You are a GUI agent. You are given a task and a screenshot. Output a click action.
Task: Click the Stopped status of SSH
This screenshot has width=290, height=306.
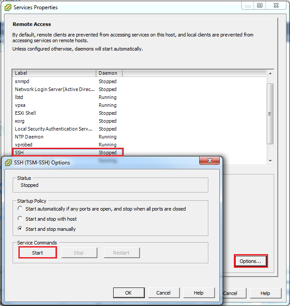pos(107,153)
